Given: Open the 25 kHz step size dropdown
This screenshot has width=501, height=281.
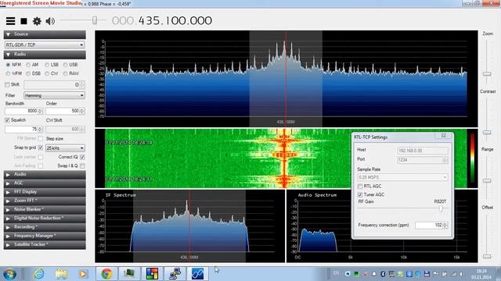Looking at the screenshot, I should coord(65,148).
